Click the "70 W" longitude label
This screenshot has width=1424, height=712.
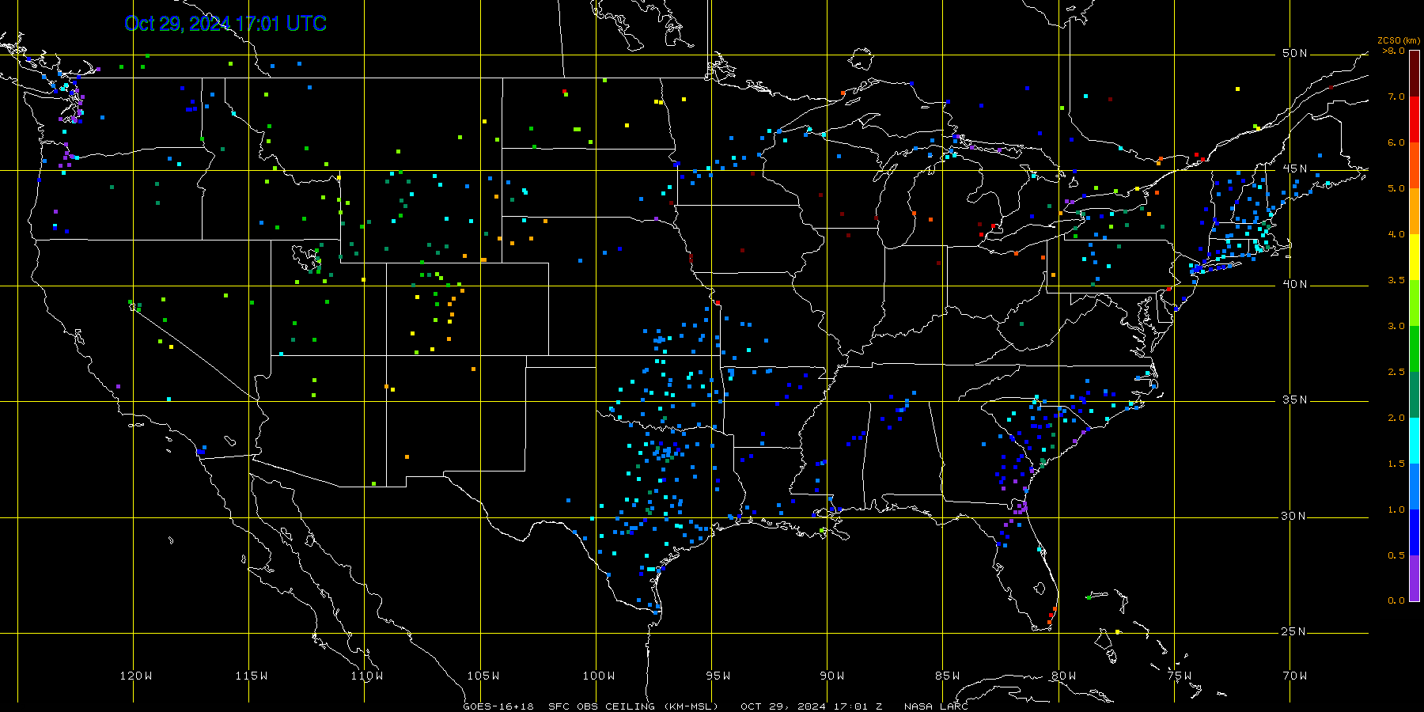[1294, 676]
